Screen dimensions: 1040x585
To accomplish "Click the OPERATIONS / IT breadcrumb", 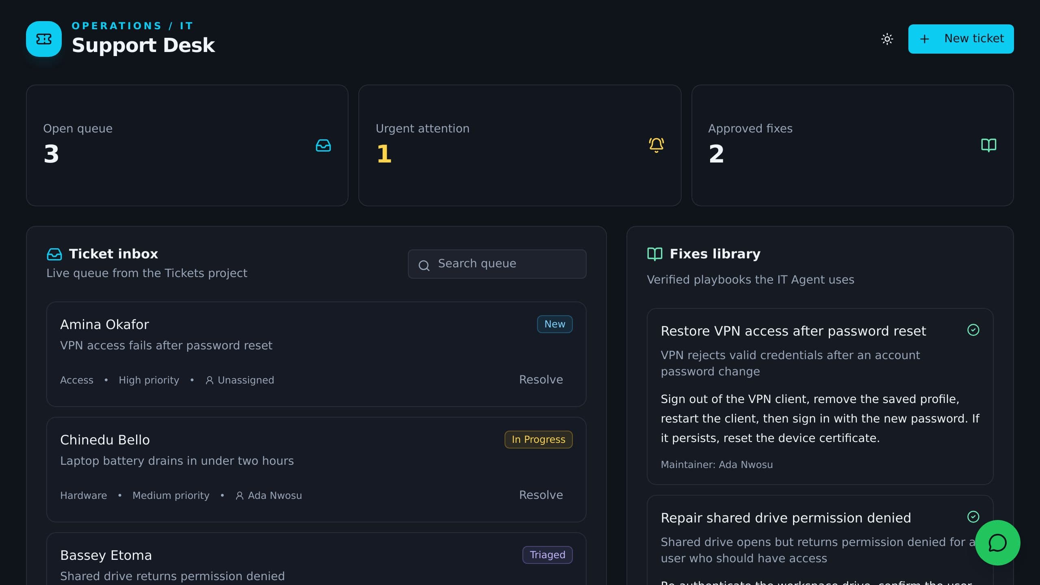I will [x=132, y=26].
